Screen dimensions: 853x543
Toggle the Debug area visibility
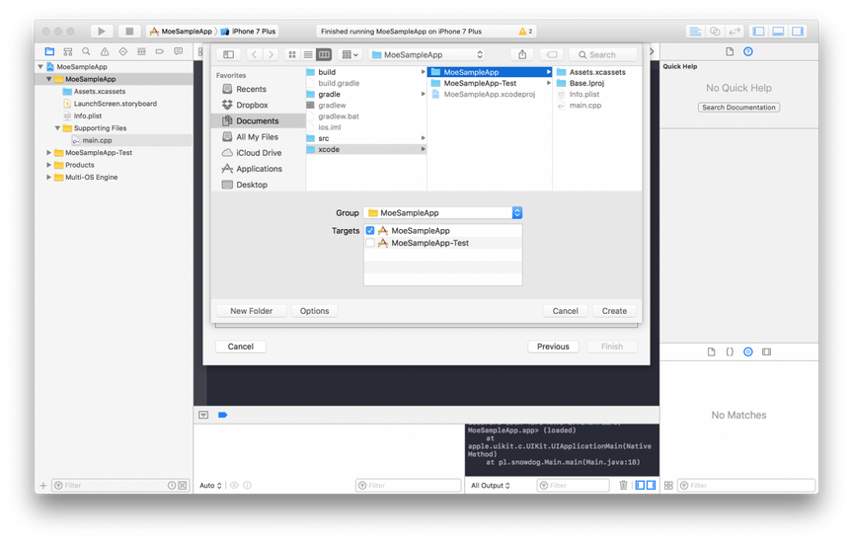(x=778, y=31)
